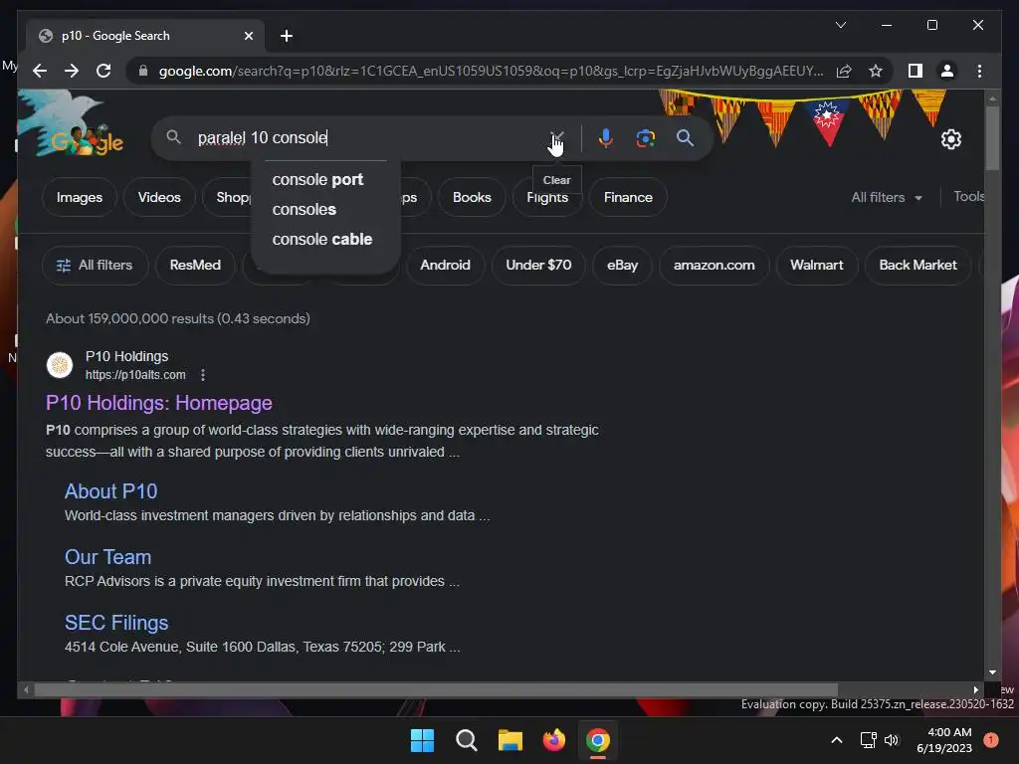Open network status tray icon

[x=868, y=740]
